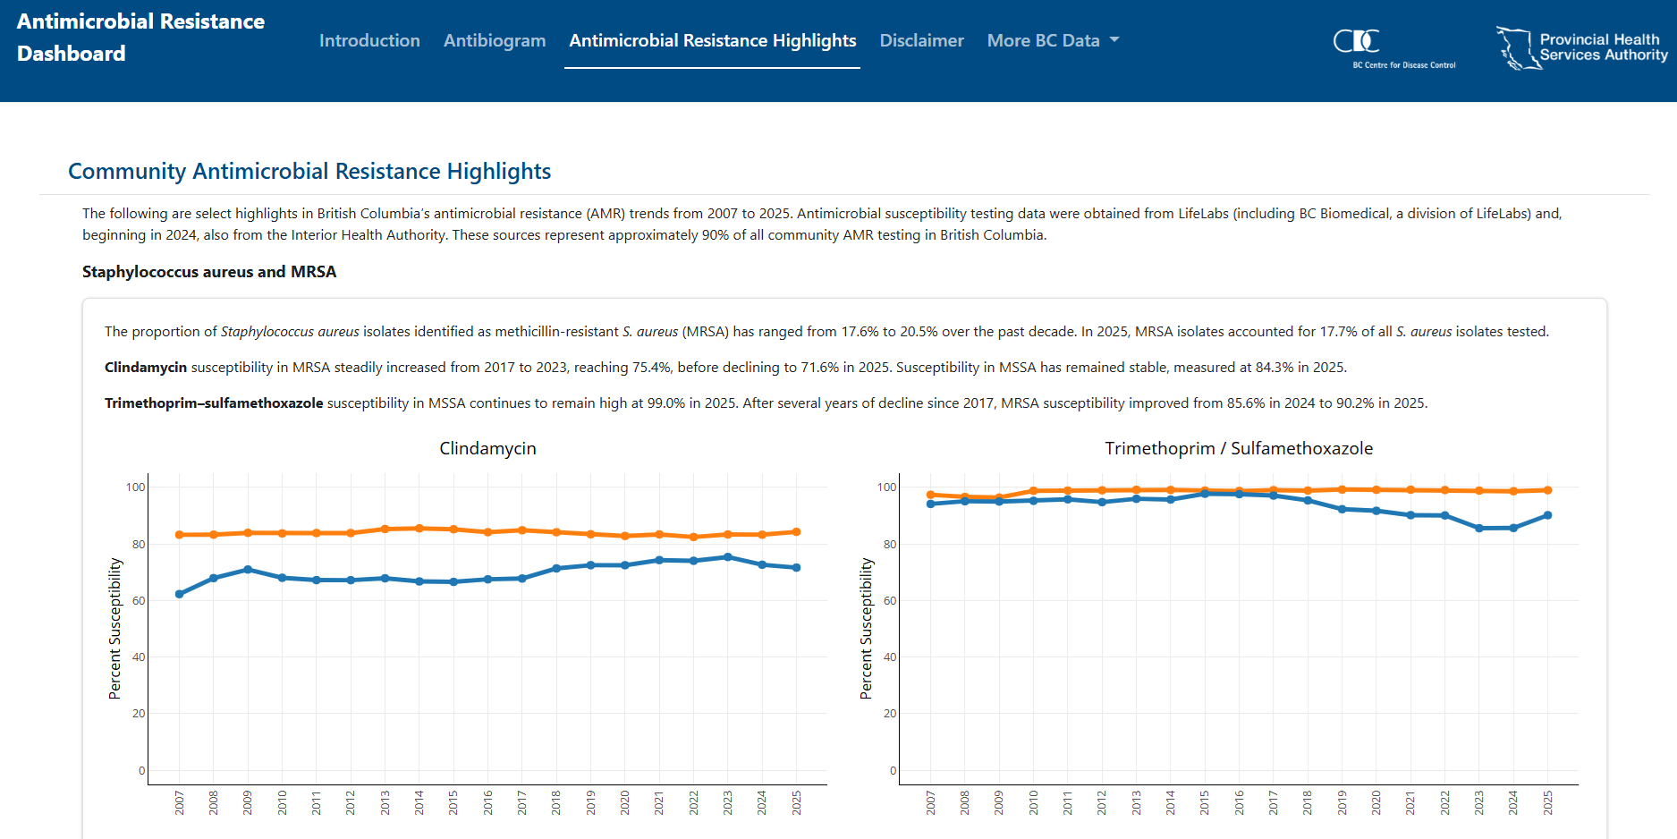Open the Disclaimer tab
This screenshot has width=1677, height=839.
[x=921, y=40]
